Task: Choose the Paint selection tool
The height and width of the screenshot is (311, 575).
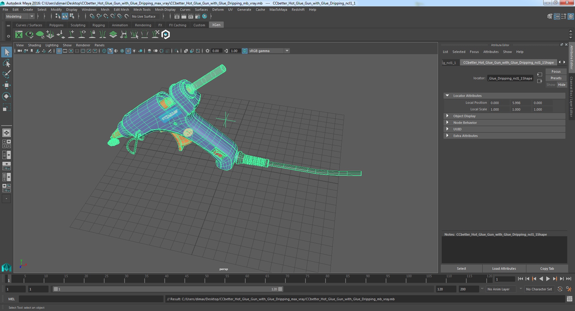Action: 7,74
